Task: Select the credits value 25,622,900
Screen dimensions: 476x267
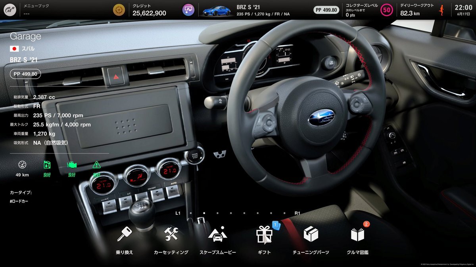Action: click(x=149, y=13)
